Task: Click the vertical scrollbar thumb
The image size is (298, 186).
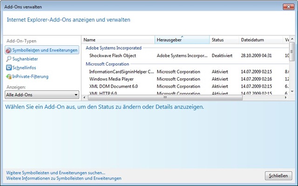Action: 292,52
